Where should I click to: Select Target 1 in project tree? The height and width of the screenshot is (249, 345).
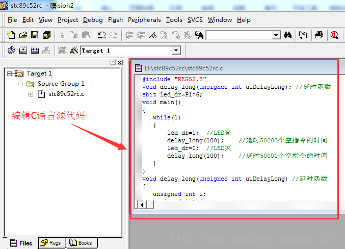tap(39, 73)
